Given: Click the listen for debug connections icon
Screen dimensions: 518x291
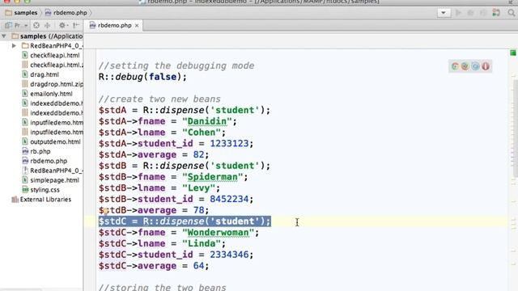Looking at the screenshot, I should coord(496,13).
